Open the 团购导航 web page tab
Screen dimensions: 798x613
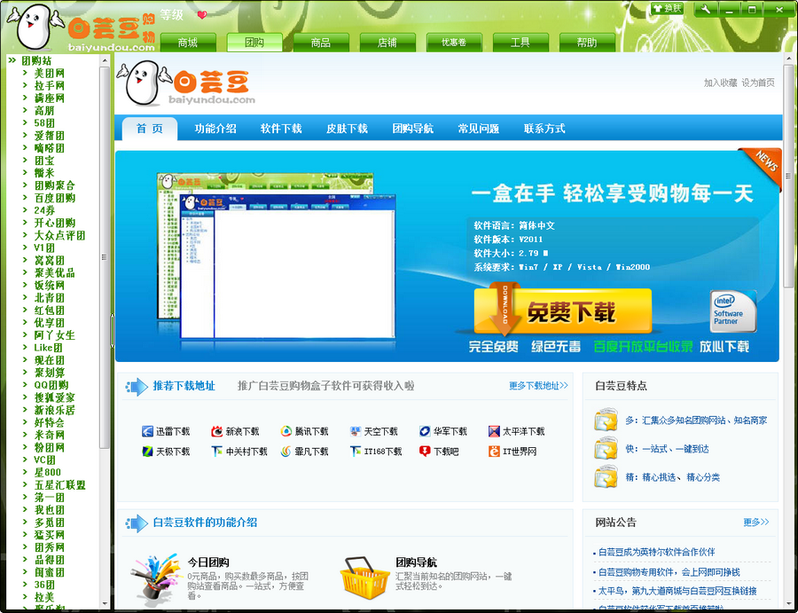point(412,129)
